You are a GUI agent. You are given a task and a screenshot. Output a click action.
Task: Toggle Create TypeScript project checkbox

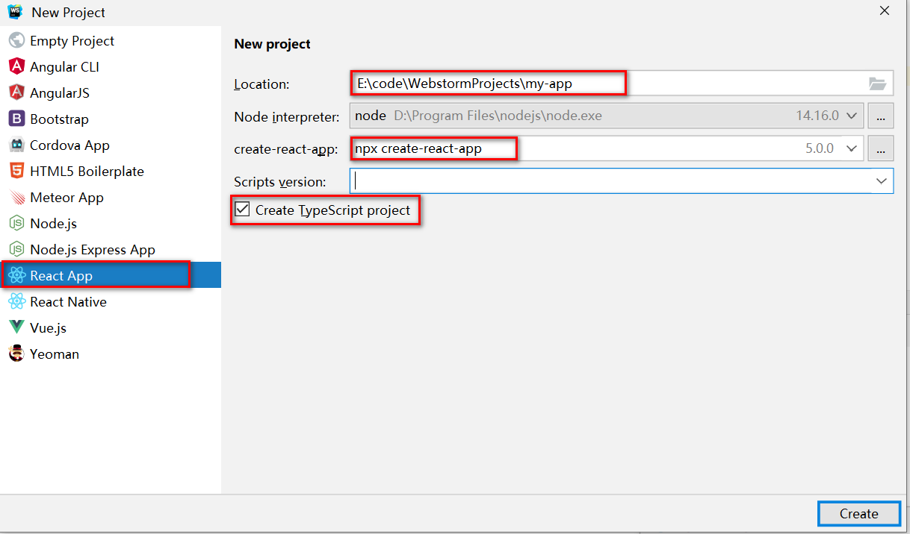(x=242, y=210)
